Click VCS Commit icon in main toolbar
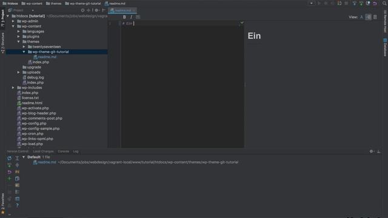Image resolution: width=388 pixels, height=218 pixels. click(361, 4)
